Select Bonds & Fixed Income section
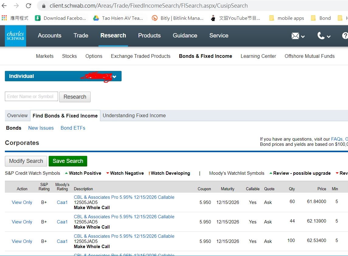The height and width of the screenshot is (256, 348). (205, 56)
